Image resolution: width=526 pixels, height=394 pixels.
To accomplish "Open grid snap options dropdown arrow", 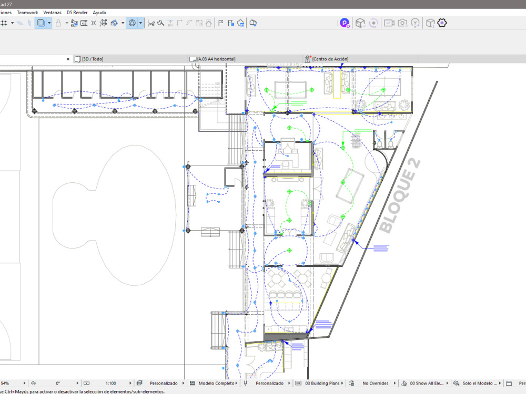I will click(x=13, y=23).
